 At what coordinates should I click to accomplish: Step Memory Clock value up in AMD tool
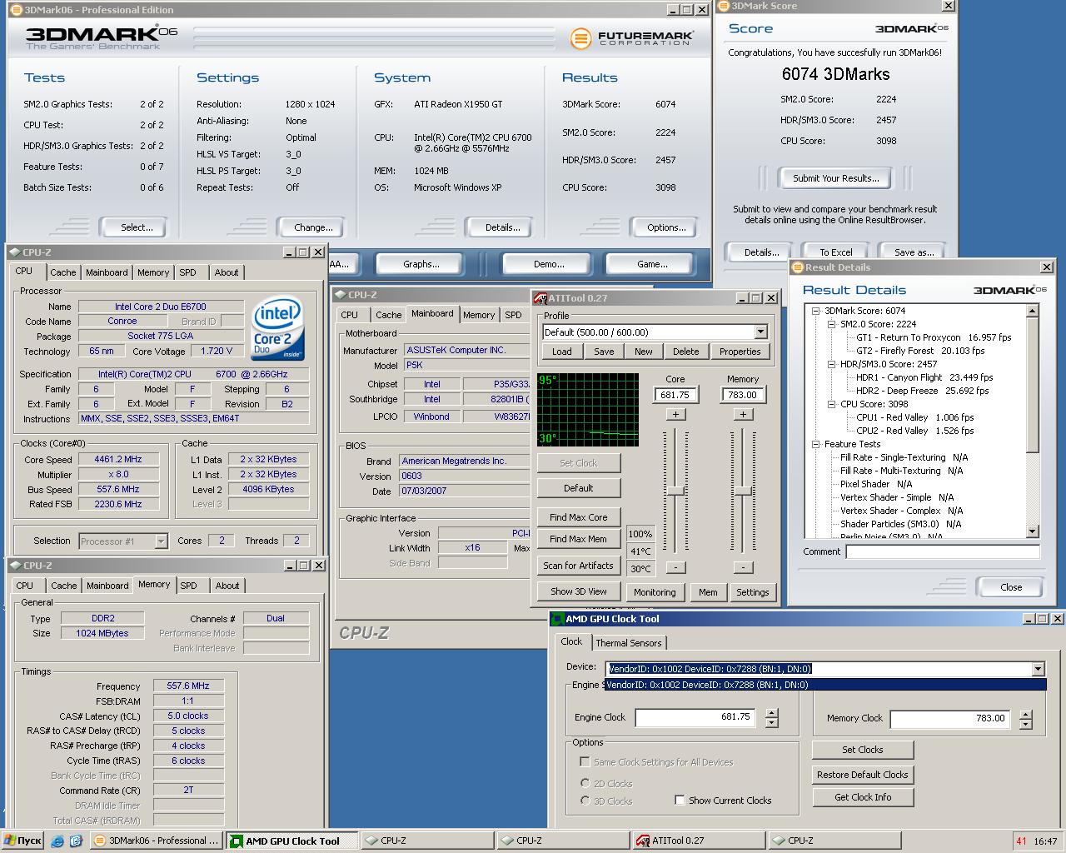(1025, 715)
